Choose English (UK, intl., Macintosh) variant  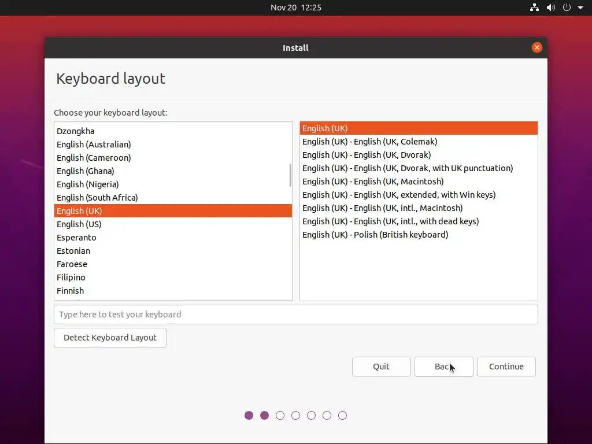click(x=419, y=208)
